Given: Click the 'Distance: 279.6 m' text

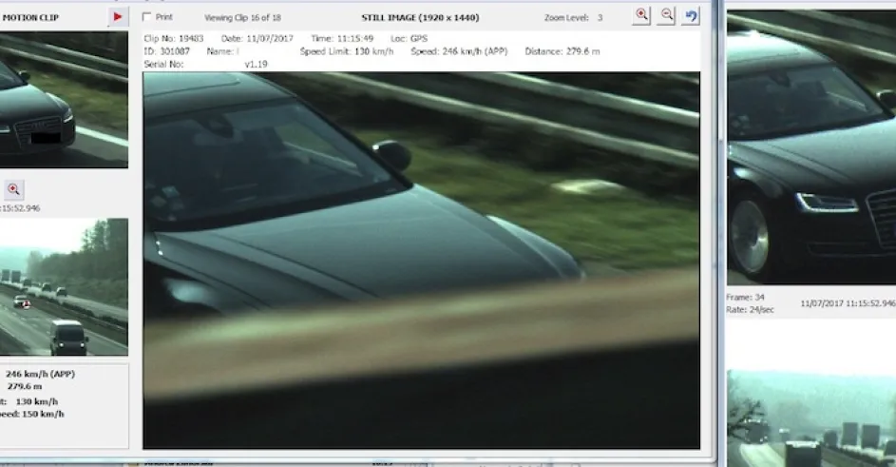Looking at the screenshot, I should tap(562, 51).
